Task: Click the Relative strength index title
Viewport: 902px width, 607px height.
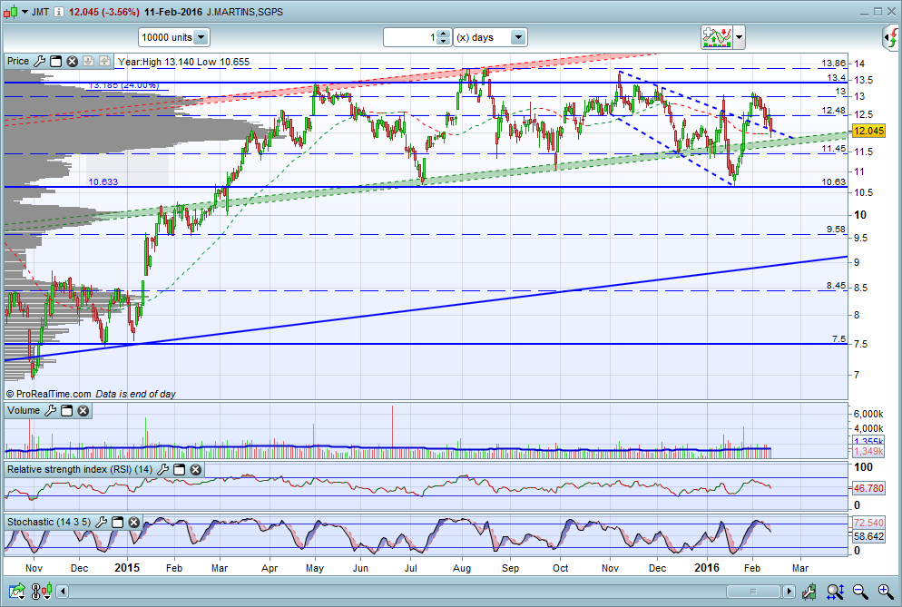Action: point(79,469)
